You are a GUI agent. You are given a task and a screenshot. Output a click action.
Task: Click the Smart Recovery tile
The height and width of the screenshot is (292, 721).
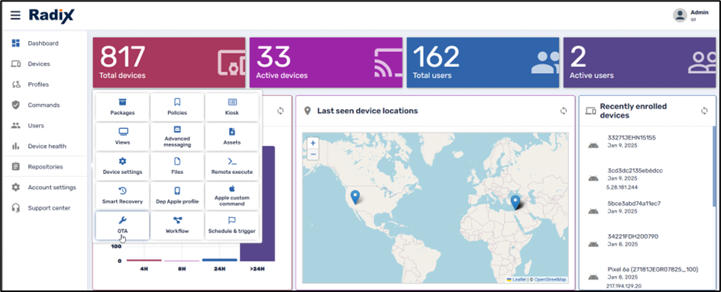(x=122, y=196)
